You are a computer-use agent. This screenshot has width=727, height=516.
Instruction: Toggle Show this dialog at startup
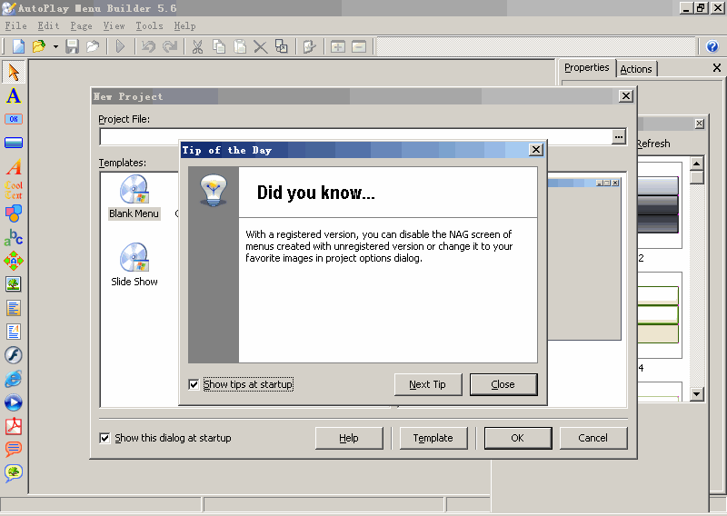coord(105,438)
